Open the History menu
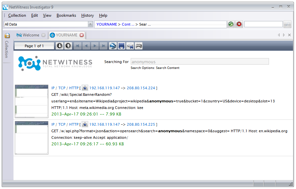The width and height of the screenshot is (296, 189). point(87,15)
